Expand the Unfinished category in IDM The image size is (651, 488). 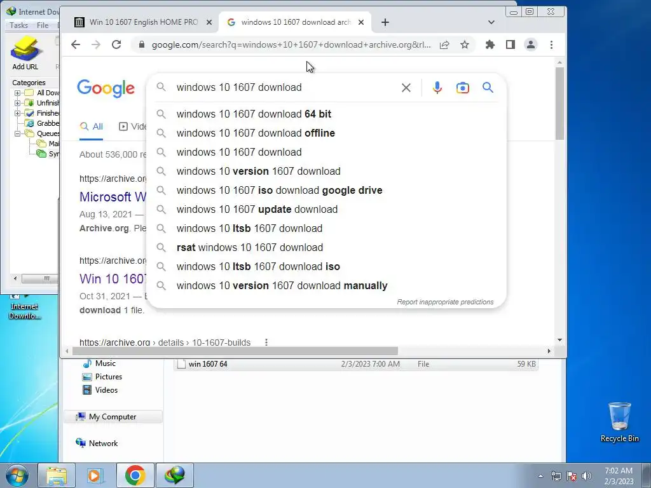pyautogui.click(x=17, y=103)
